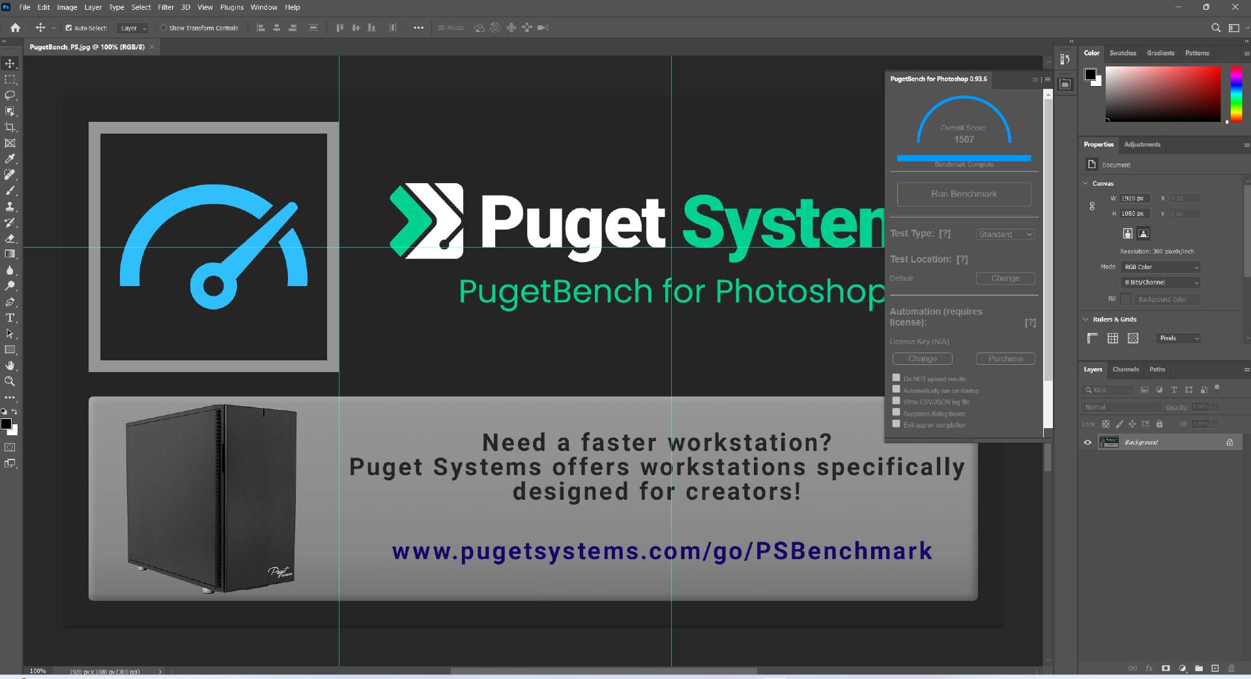Screen dimensions: 1251x679
Task: Create a new layer group folder
Action: [x=1199, y=669]
